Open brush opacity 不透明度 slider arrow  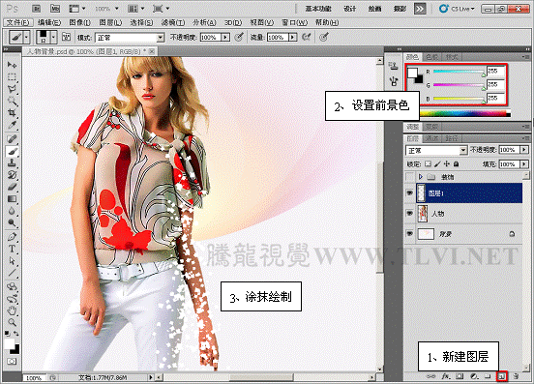(x=225, y=37)
